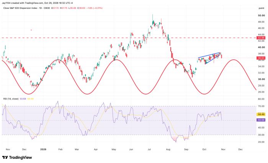The image size is (268, 163).
Task: Click the Jun label on time axis
Action: pyautogui.click(x=131, y=149)
